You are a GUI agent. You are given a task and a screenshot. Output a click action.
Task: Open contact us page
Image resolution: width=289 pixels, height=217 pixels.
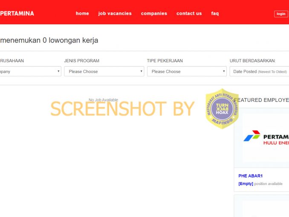189,14
